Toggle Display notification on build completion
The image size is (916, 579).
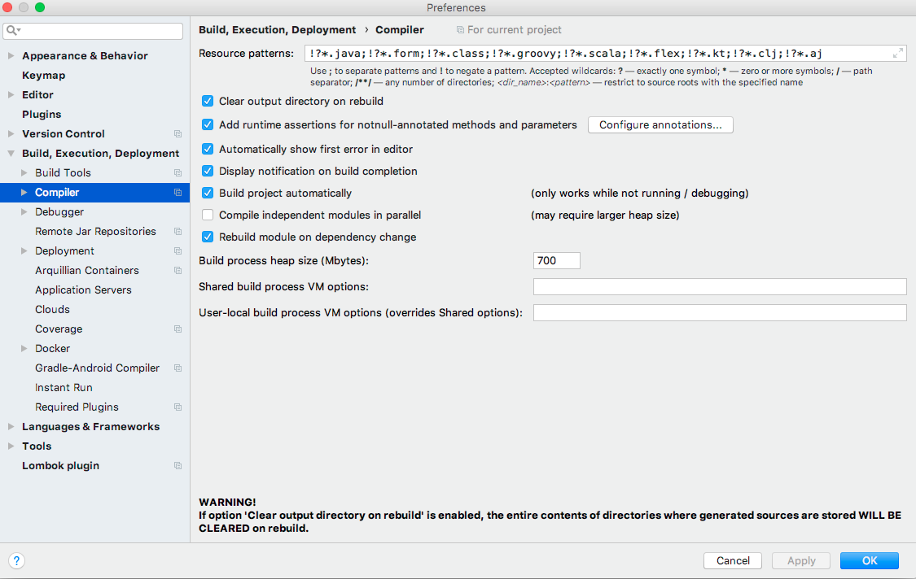point(208,171)
